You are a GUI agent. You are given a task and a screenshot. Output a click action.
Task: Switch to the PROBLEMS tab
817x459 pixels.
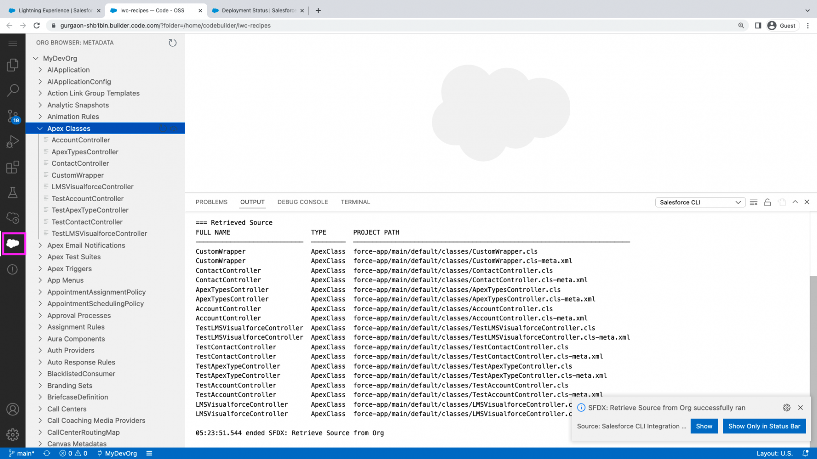(x=211, y=202)
